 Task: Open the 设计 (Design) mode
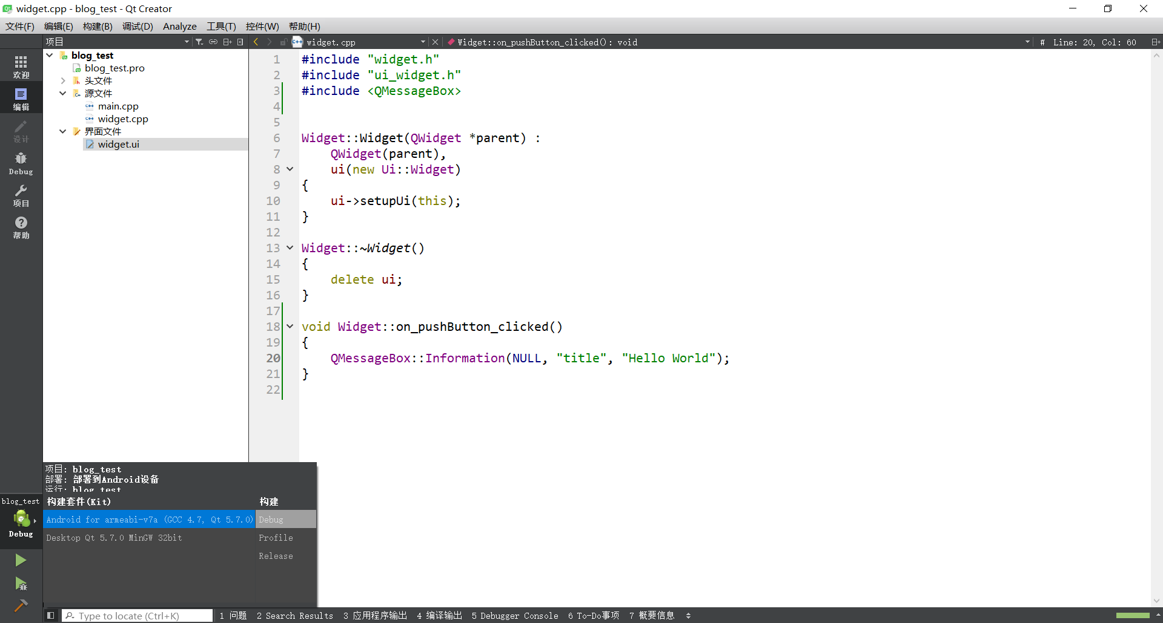click(21, 131)
